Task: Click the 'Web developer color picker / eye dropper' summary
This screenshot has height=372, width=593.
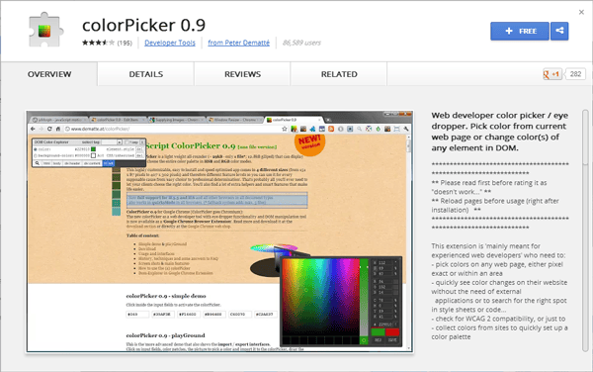Action: click(499, 132)
